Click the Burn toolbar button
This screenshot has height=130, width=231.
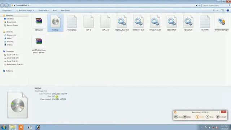point(55,10)
